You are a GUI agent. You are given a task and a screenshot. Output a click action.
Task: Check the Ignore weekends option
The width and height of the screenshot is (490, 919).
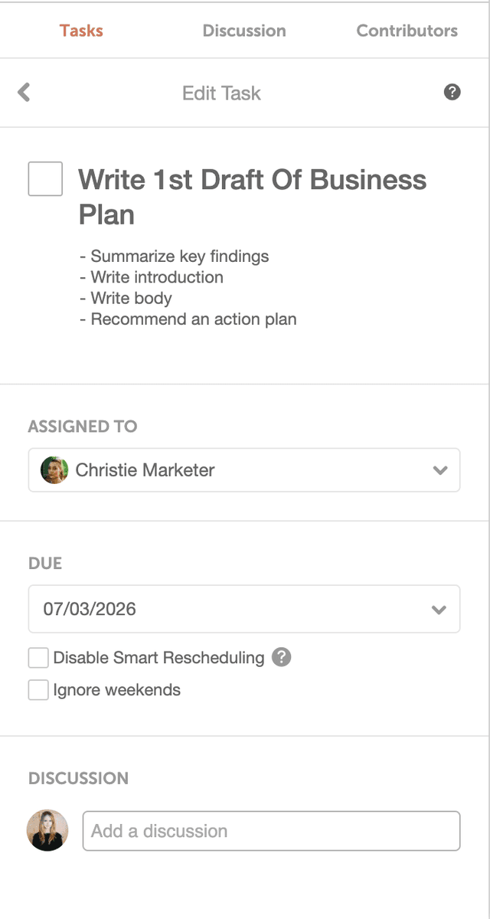click(38, 689)
